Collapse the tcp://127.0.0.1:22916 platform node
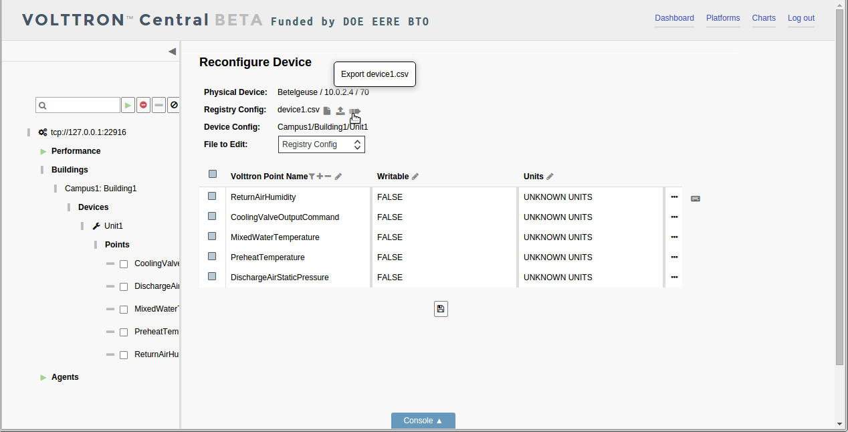The height and width of the screenshot is (432, 848). click(x=29, y=132)
